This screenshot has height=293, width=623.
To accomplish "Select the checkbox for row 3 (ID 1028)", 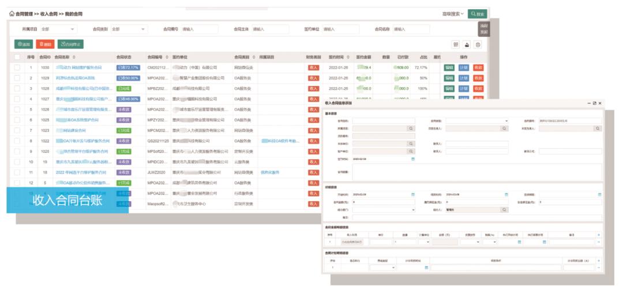I will point(17,88).
